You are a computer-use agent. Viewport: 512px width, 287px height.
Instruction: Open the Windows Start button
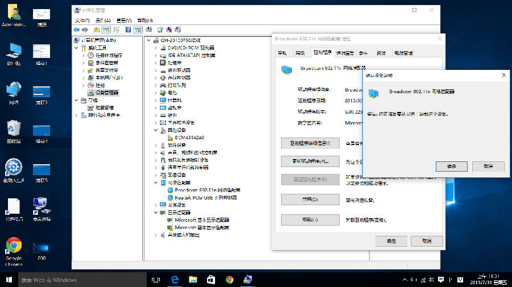9,280
